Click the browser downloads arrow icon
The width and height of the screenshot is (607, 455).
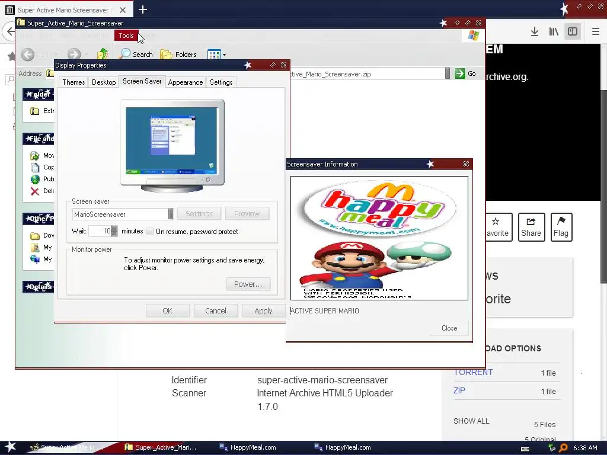(535, 31)
